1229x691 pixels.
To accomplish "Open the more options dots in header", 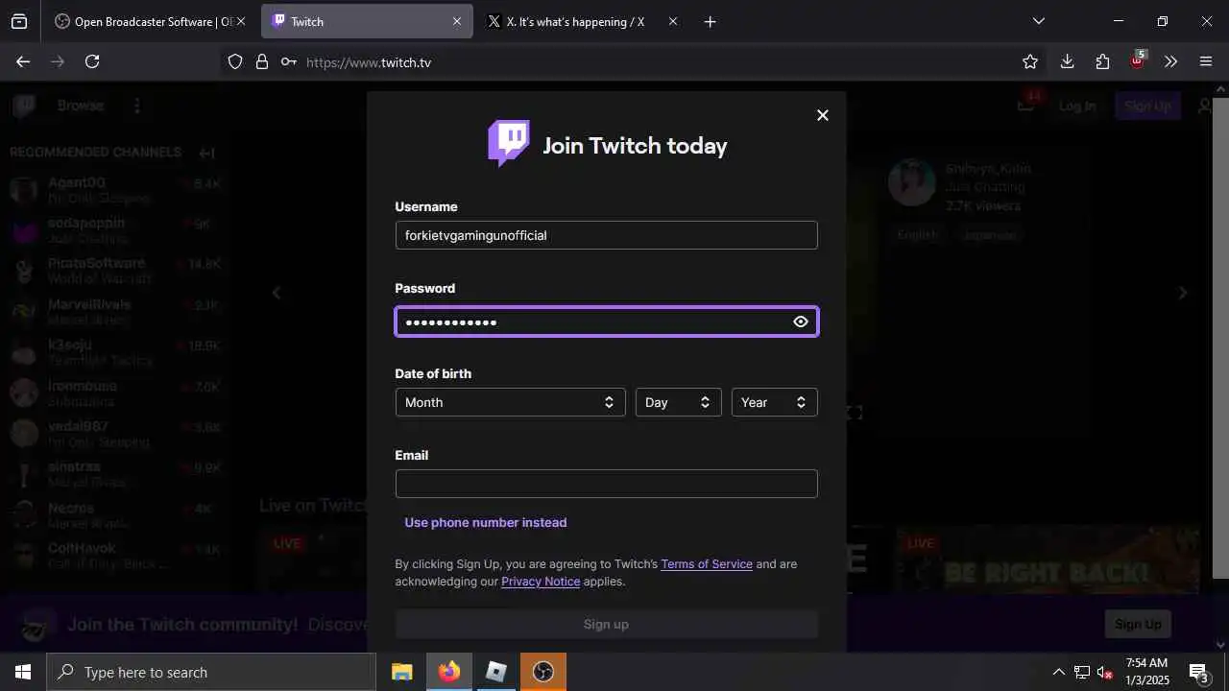I will tap(137, 106).
